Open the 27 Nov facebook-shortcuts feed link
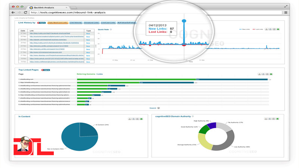299x168 pixels. (x=50, y=33)
